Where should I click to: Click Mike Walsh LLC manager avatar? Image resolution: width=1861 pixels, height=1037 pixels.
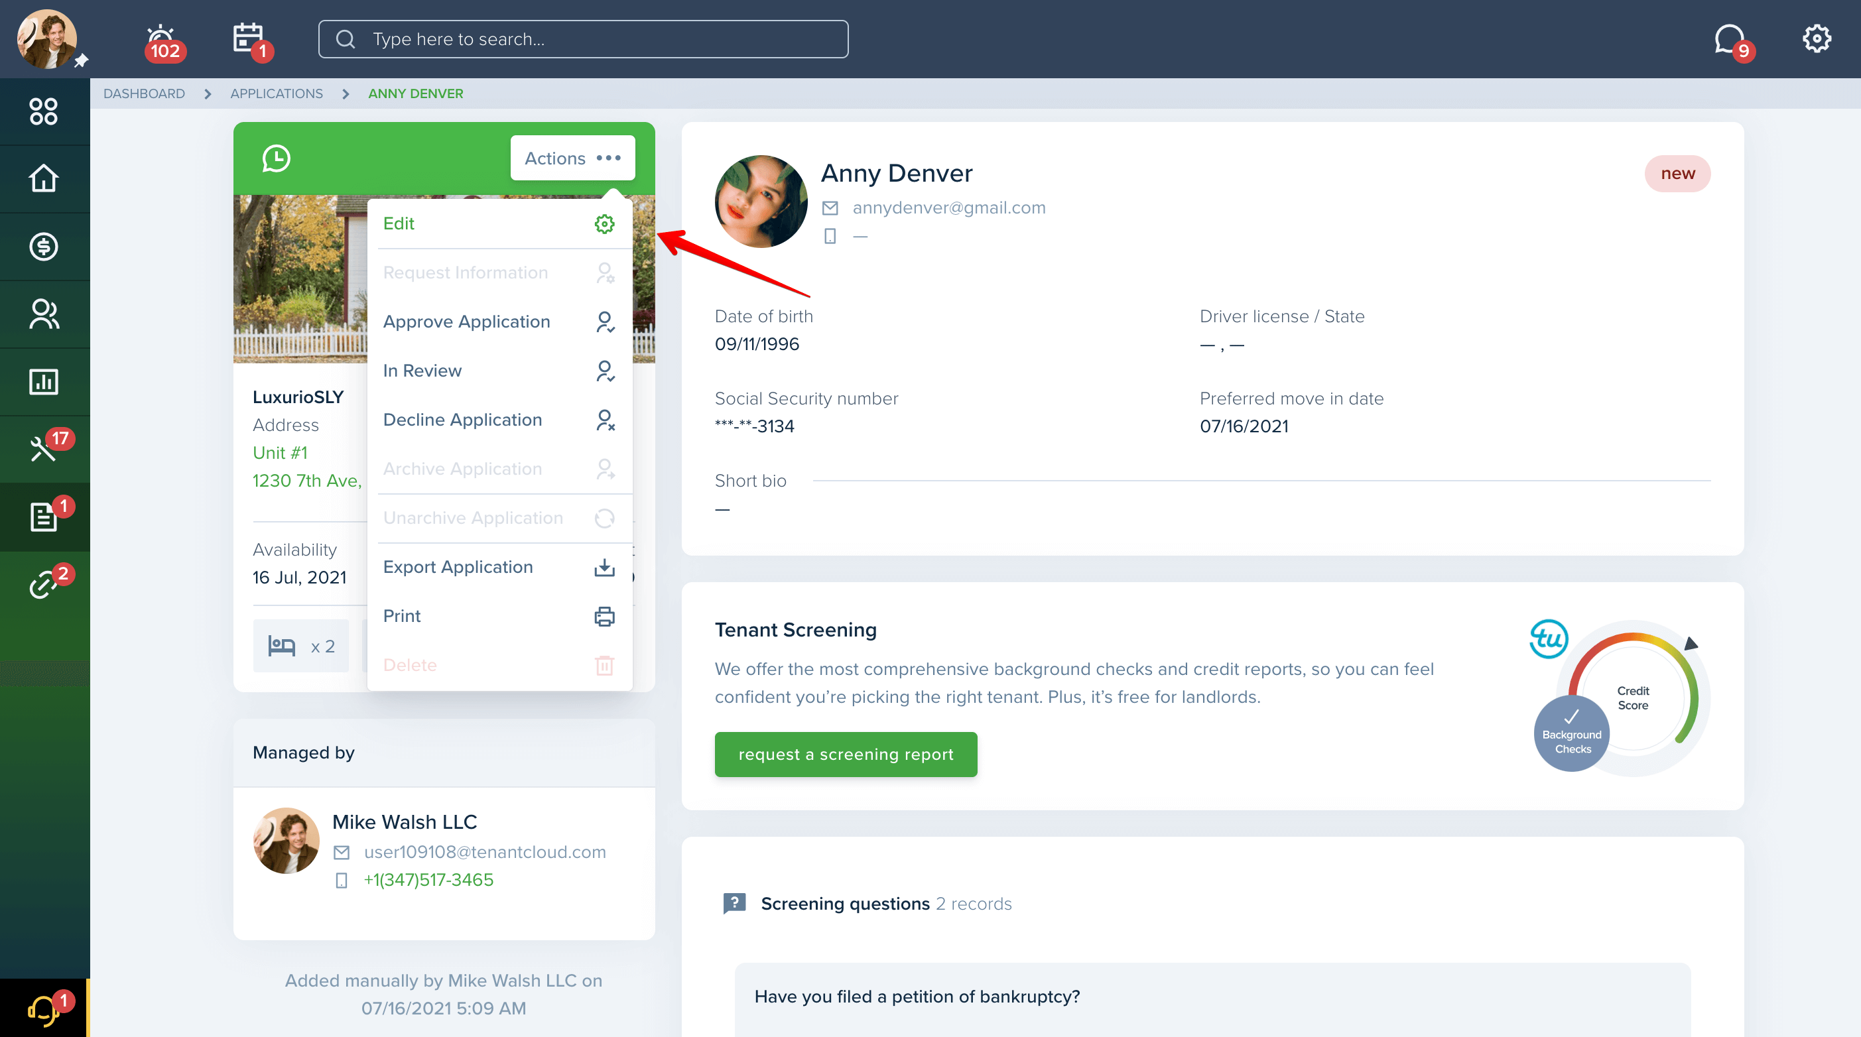286,841
